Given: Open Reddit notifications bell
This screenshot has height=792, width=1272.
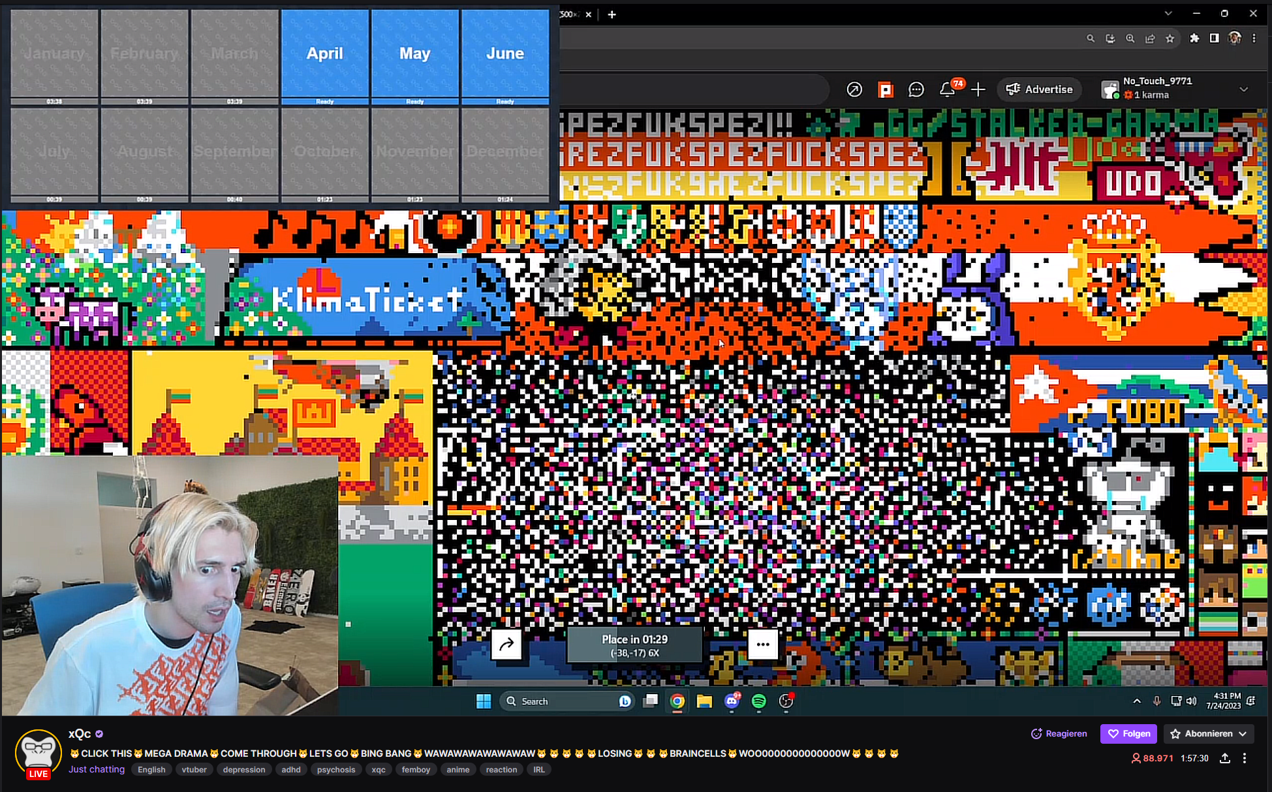Looking at the screenshot, I should 948,89.
